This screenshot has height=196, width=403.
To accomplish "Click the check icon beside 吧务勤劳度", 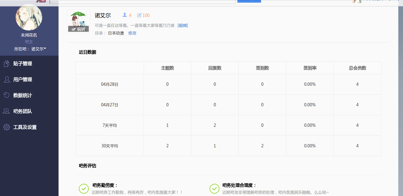I will pos(84,188).
